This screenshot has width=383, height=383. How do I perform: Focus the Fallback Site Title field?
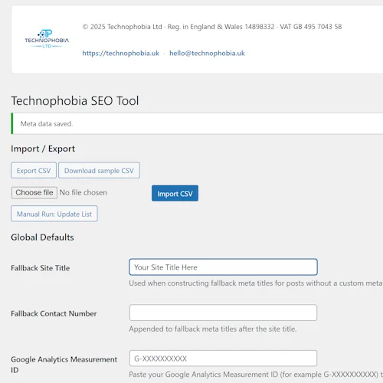[x=223, y=267]
